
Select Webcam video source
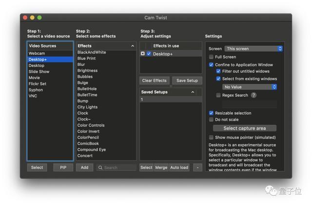coord(50,53)
